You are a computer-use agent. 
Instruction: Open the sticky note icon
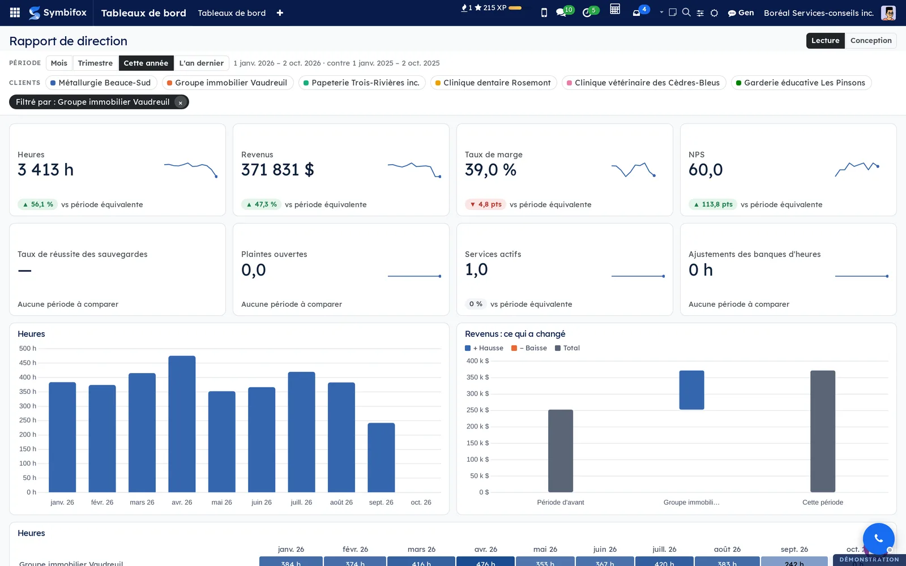pyautogui.click(x=673, y=12)
